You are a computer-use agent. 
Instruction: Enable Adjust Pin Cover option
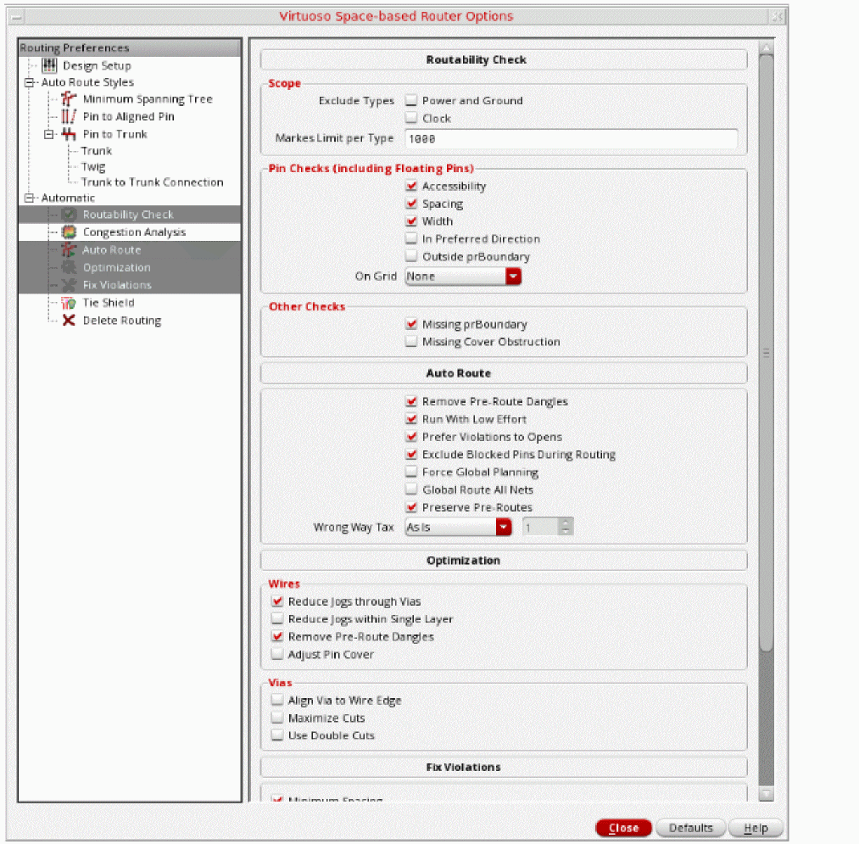coord(277,654)
